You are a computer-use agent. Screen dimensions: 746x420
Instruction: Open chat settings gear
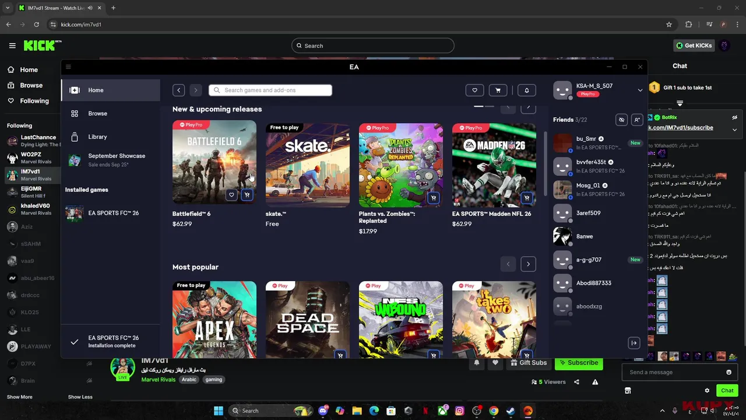pos(707,391)
